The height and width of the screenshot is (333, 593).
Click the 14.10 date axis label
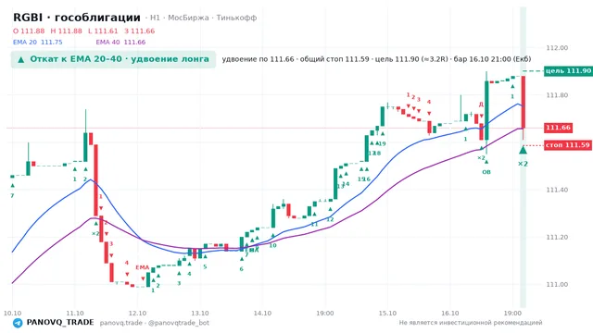[x=262, y=314]
